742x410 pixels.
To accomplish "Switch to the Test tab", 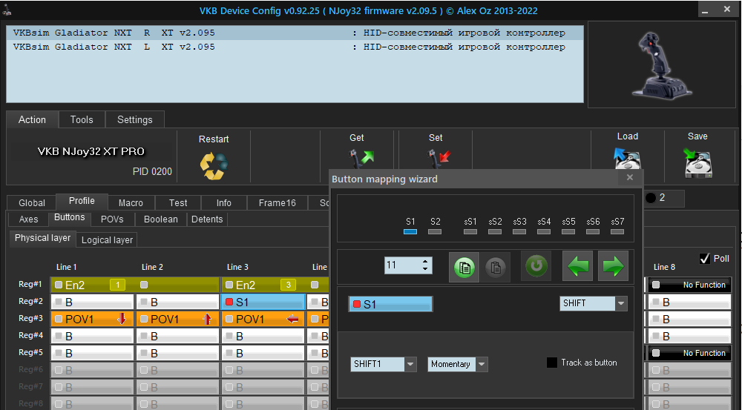I will (x=178, y=203).
